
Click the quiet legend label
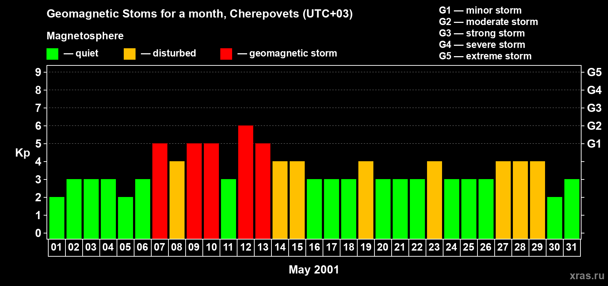[87, 53]
